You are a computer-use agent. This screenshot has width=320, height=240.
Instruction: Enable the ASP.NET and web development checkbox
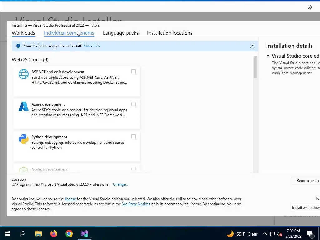coord(133,72)
